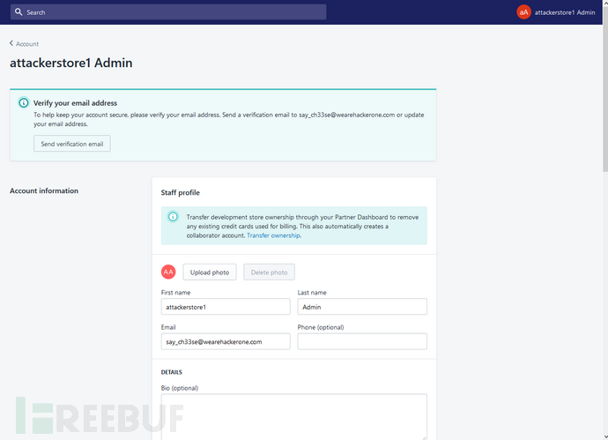Image resolution: width=608 pixels, height=440 pixels.
Task: Click into the First name field
Action: 226,307
